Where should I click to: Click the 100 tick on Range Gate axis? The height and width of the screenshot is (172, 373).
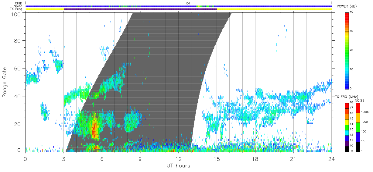[16, 14]
